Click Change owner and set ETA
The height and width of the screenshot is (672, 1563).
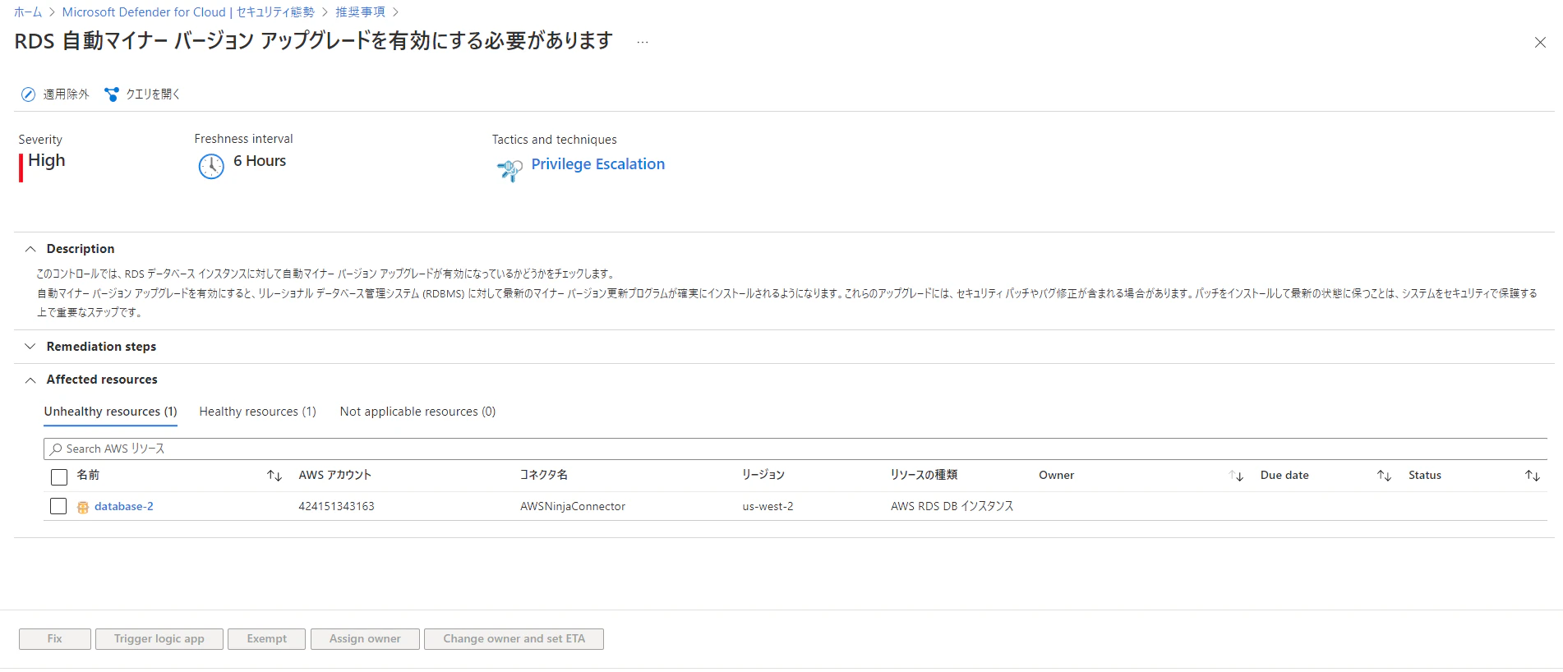[514, 639]
